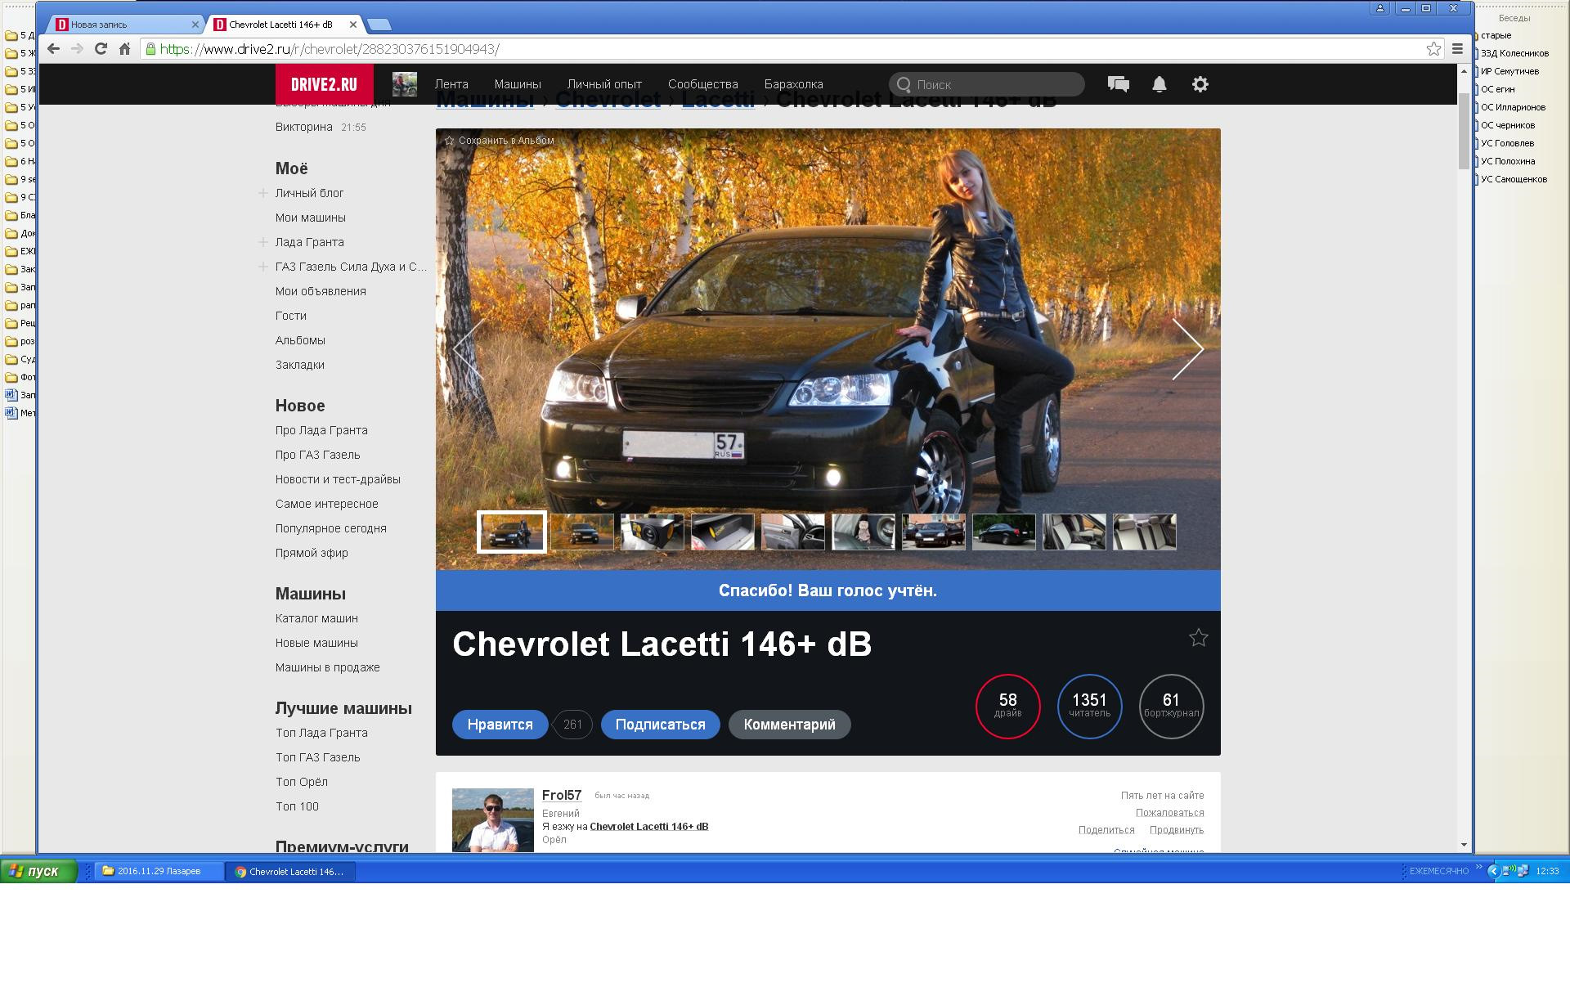The height and width of the screenshot is (1001, 1570).
Task: Select the second photo thumbnail in the gallery
Action: click(x=581, y=532)
